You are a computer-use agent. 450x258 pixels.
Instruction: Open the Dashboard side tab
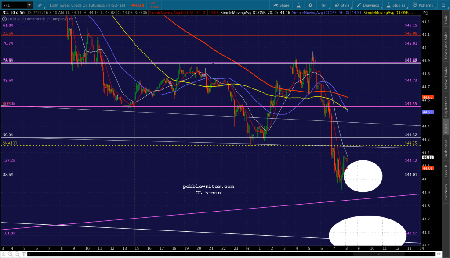pyautogui.click(x=446, y=149)
